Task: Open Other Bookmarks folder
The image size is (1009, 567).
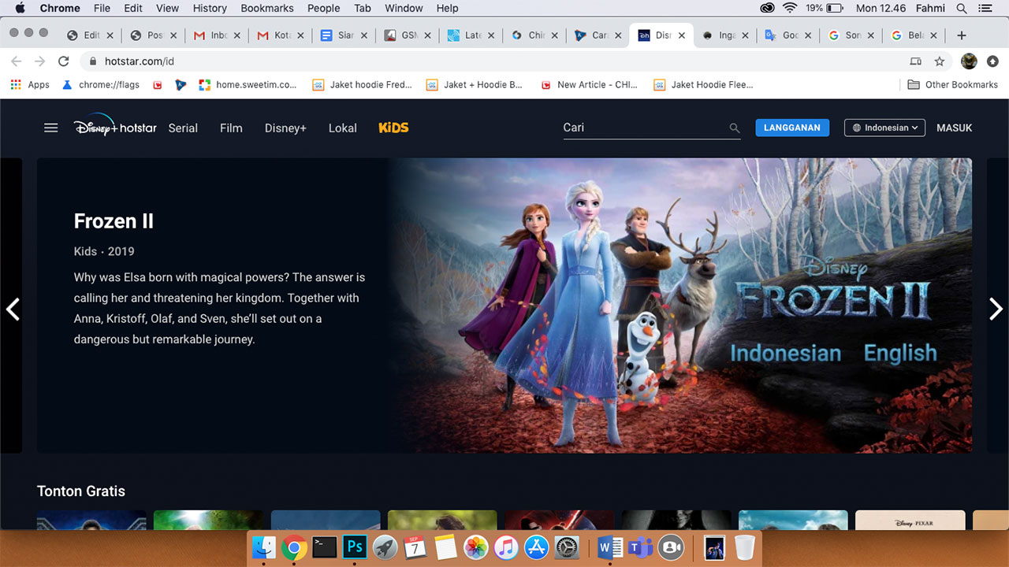Action: tap(952, 84)
